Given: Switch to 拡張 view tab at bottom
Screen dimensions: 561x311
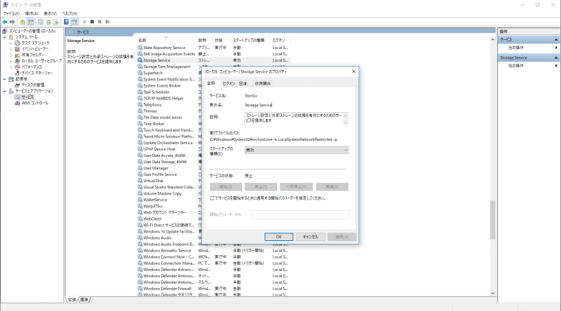Looking at the screenshot, I should [72, 300].
